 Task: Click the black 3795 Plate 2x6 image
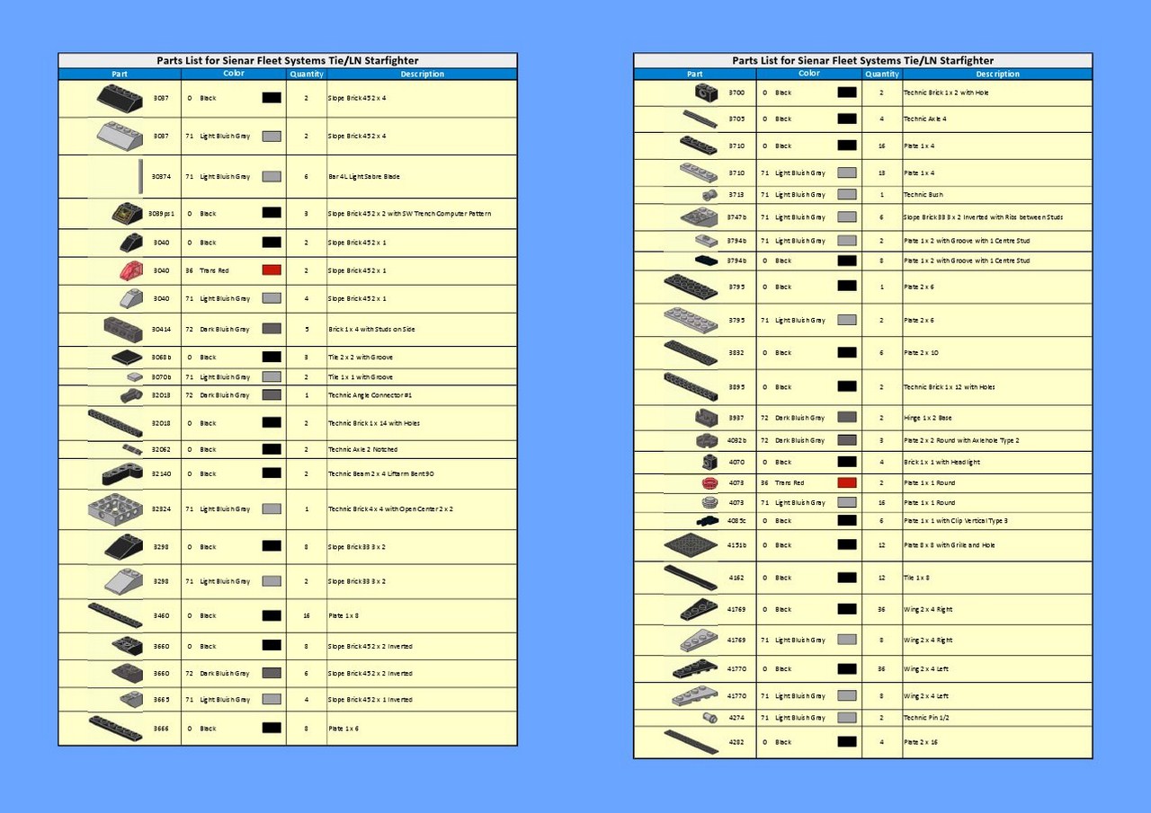point(691,287)
